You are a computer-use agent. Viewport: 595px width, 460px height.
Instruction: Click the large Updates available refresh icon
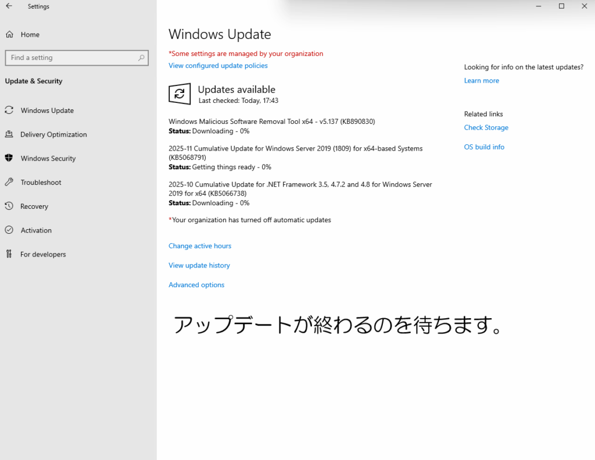[x=180, y=94]
